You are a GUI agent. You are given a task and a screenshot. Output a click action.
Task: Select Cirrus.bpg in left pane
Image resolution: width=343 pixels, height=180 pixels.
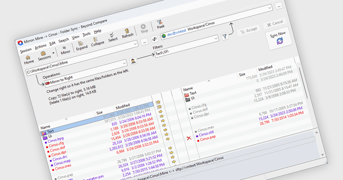pyautogui.click(x=55, y=140)
